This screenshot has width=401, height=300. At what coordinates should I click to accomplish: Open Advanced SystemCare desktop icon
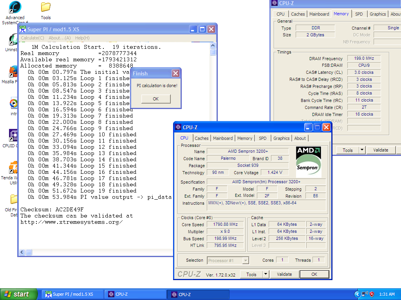[15, 8]
